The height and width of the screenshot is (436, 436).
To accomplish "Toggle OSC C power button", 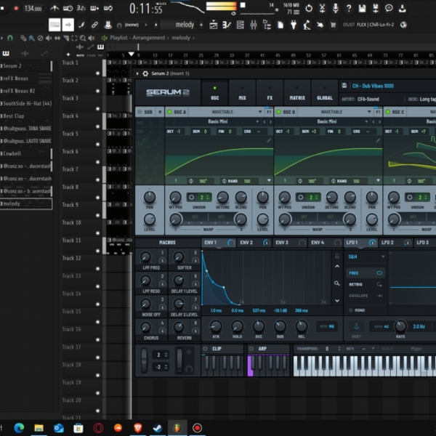I will pos(387,112).
